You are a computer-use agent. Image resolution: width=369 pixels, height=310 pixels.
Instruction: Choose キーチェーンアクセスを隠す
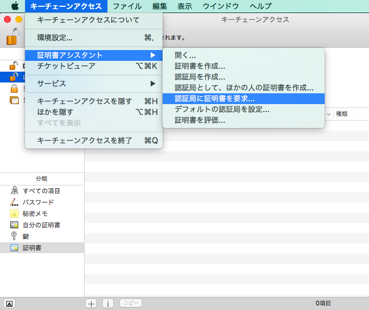click(94, 101)
